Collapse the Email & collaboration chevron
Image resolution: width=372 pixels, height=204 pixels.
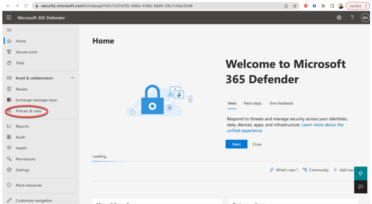[x=73, y=78]
